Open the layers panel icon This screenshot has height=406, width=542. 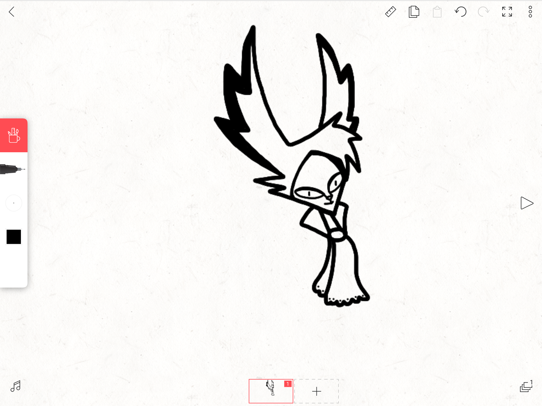click(526, 386)
